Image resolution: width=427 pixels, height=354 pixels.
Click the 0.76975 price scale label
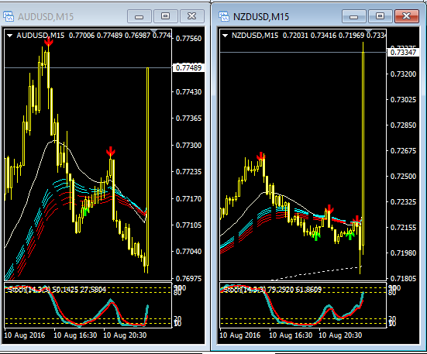point(189,279)
